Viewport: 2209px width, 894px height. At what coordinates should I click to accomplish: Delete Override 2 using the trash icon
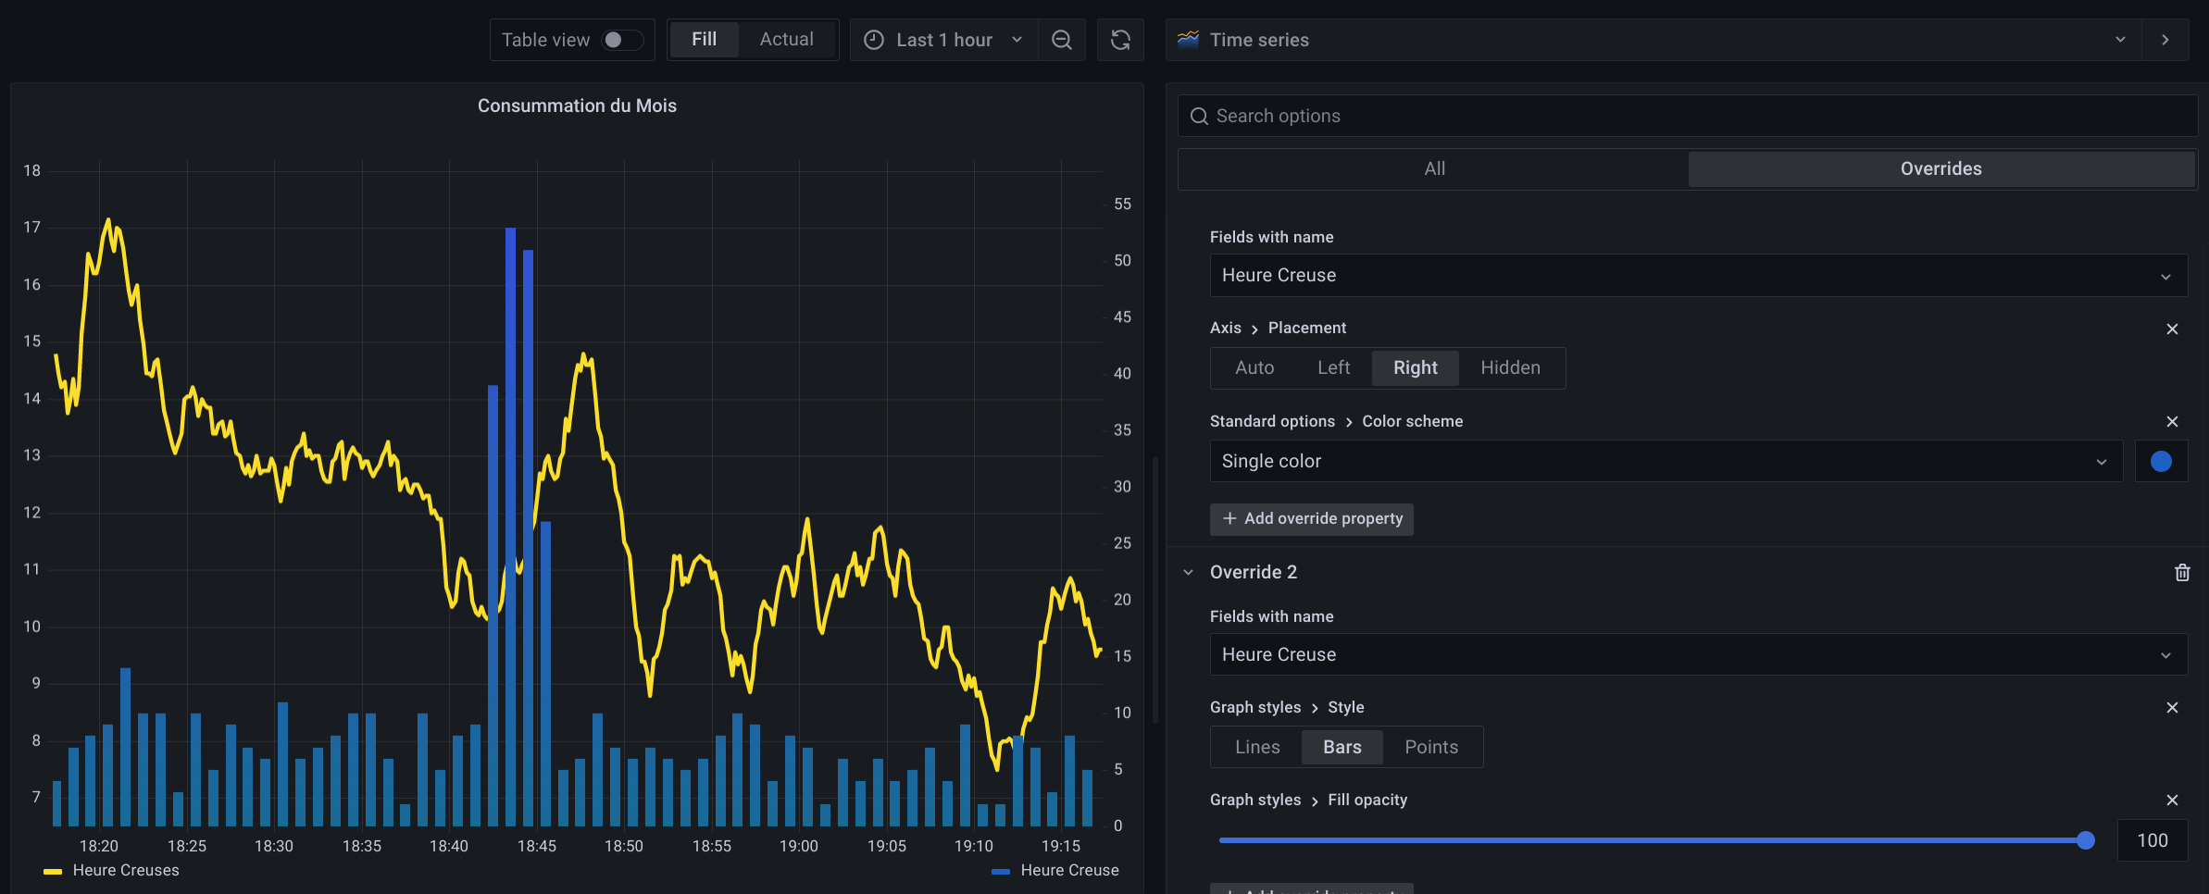coord(2181,572)
